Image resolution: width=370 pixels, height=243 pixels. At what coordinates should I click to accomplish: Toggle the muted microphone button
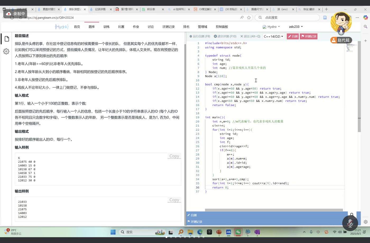tap(350, 223)
